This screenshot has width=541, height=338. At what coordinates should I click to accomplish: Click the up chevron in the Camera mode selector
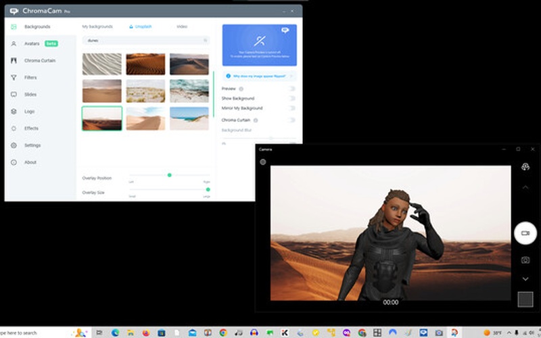coord(525,187)
